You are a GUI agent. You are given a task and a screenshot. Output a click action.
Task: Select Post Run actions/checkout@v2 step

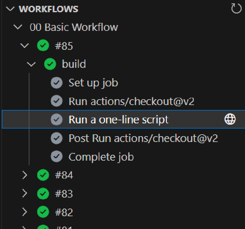coord(143,138)
